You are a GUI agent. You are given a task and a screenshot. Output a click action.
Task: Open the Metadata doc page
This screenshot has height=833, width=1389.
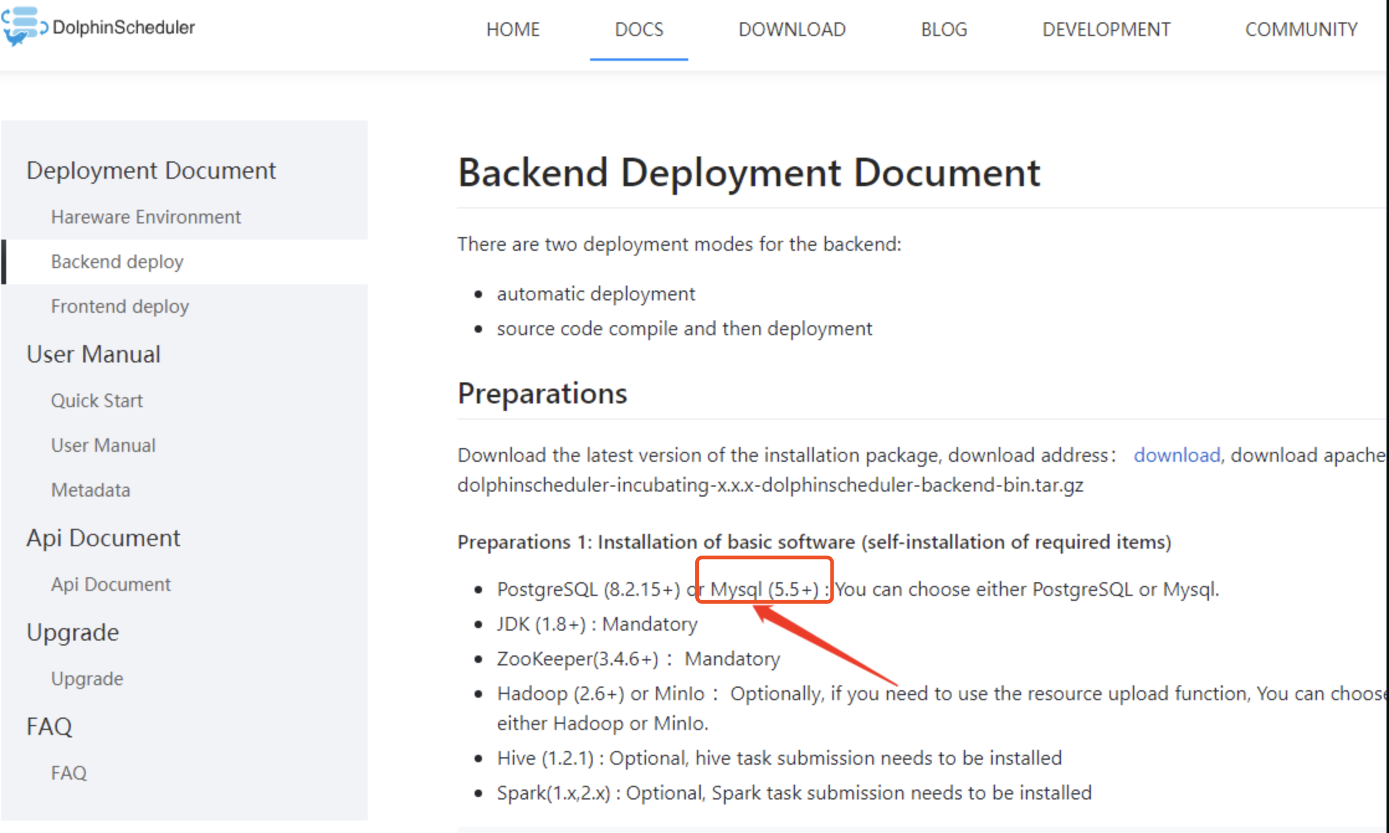pos(90,490)
